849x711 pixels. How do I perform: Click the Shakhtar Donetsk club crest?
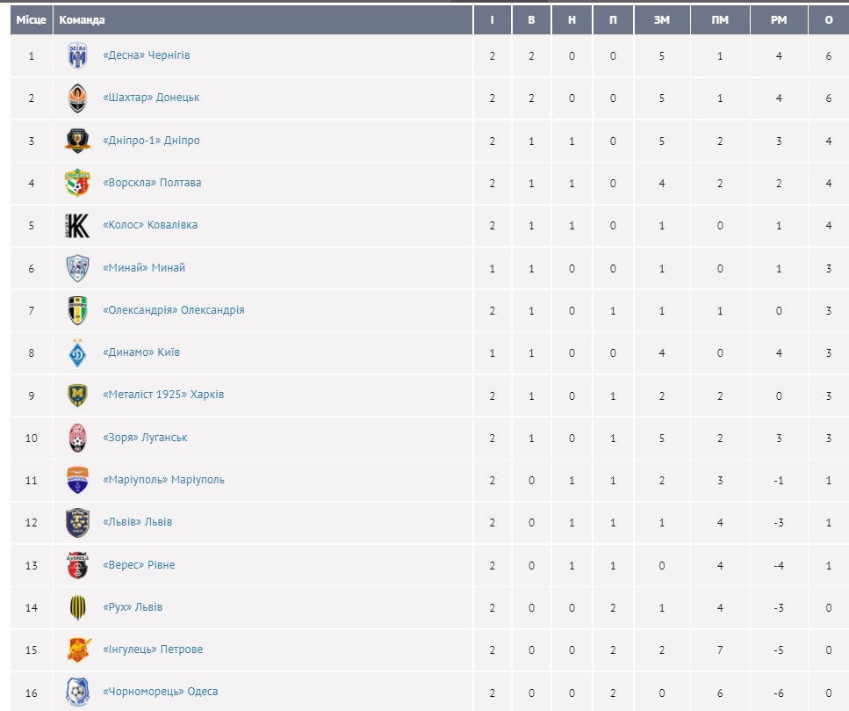[x=78, y=98]
